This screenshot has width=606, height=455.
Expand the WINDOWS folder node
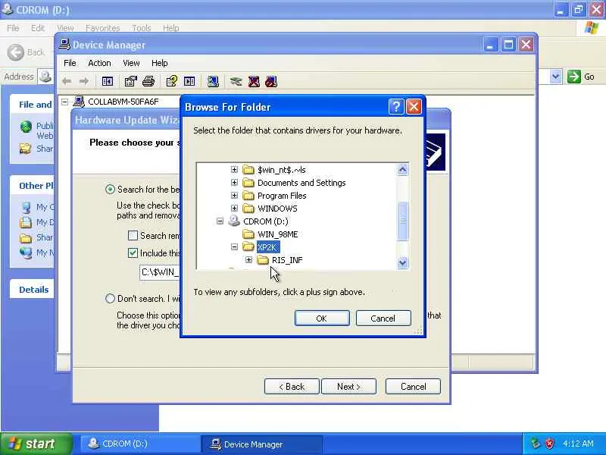234,208
